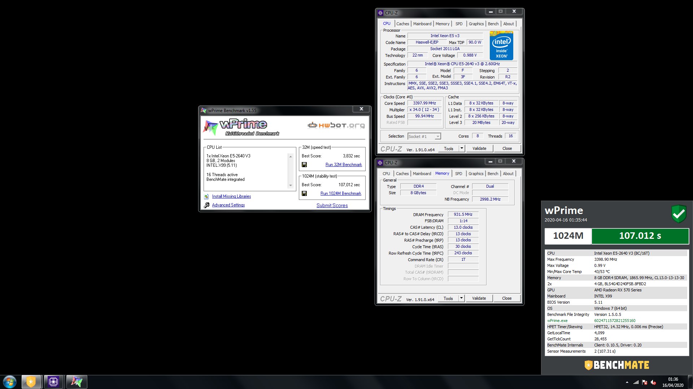Click CPU List scrollbar up arrow
This screenshot has height=389, width=693.
tap(291, 156)
